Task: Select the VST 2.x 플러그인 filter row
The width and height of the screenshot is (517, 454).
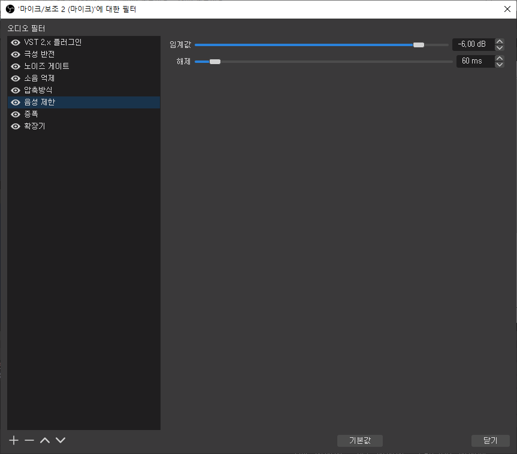Action: 84,43
